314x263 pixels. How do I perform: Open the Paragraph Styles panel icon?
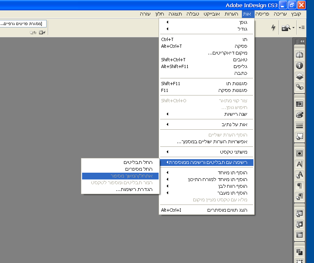[299, 197]
